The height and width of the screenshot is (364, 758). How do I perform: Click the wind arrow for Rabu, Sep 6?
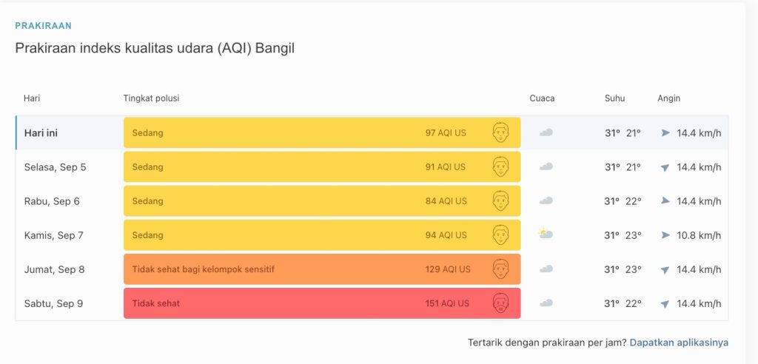point(665,200)
